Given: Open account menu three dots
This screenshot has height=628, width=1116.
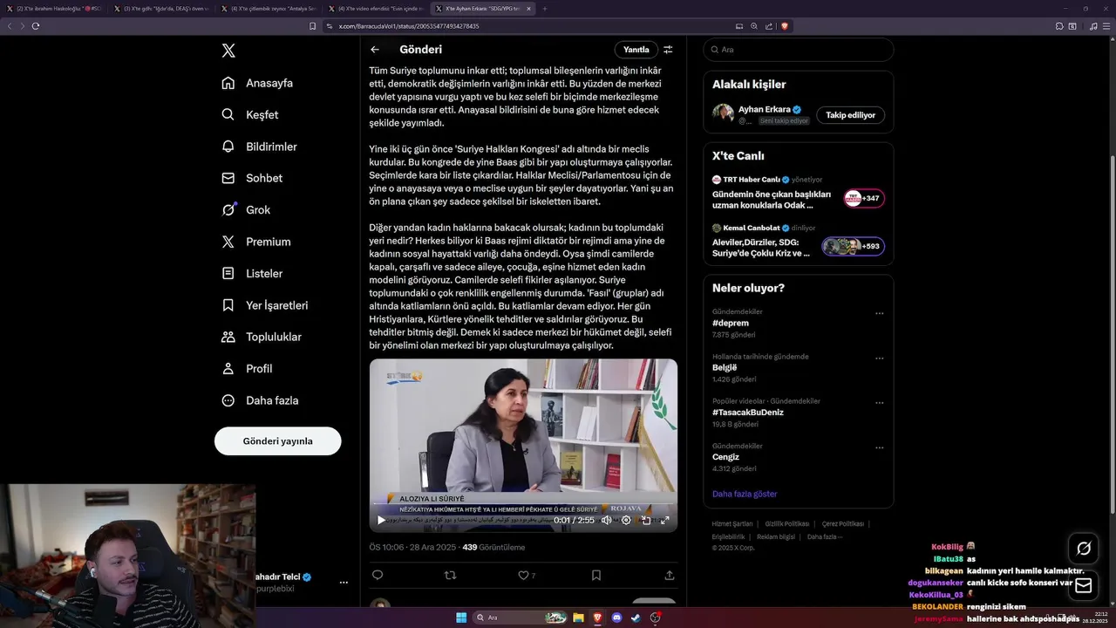Looking at the screenshot, I should click(344, 582).
